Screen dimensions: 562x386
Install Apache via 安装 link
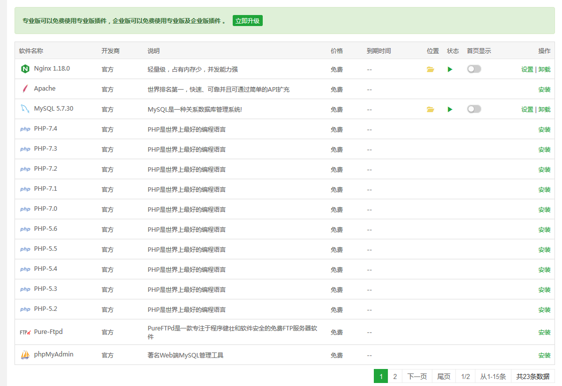544,90
